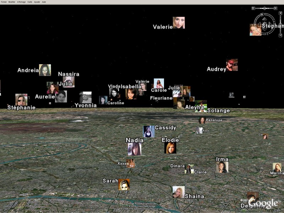The image size is (284, 213).
Task: Open the Outils menu
Action: click(x=30, y=2)
